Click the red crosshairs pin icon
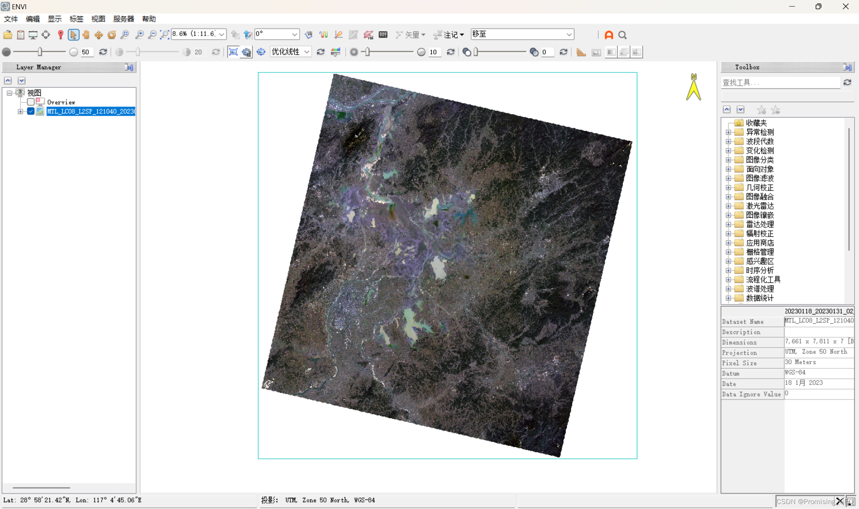Viewport: 859px width, 509px height. point(60,35)
